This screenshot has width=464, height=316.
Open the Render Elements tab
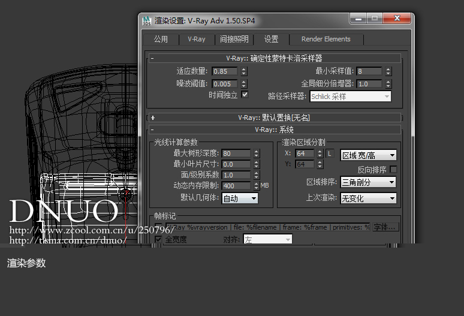[326, 40]
